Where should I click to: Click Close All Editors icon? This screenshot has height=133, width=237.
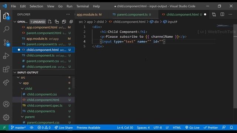coord(71,22)
